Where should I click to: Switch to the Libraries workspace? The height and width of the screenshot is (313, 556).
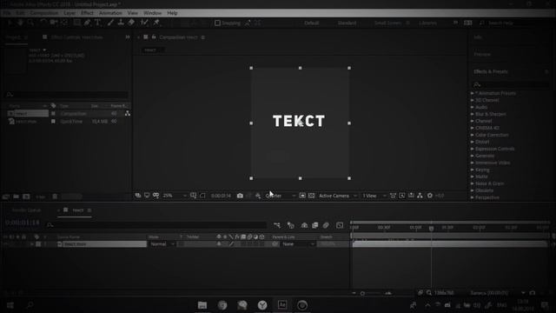coord(428,23)
